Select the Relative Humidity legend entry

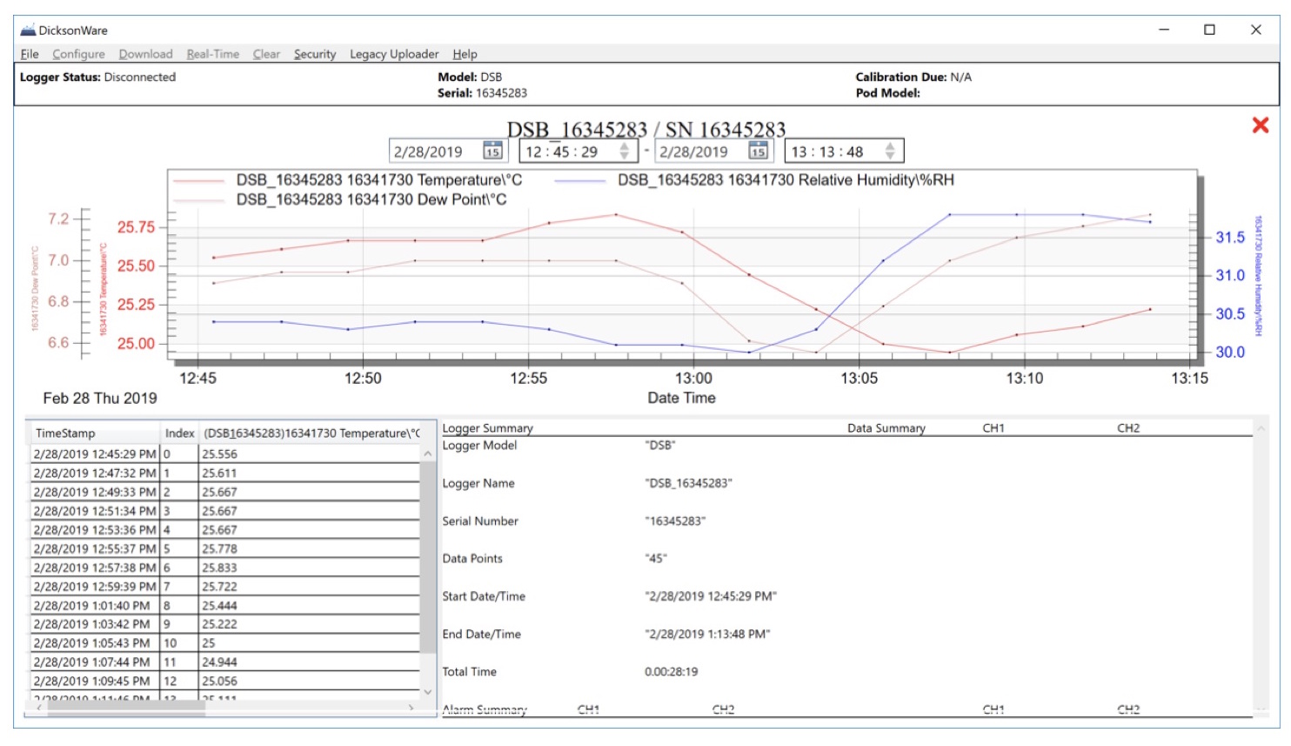click(x=785, y=180)
